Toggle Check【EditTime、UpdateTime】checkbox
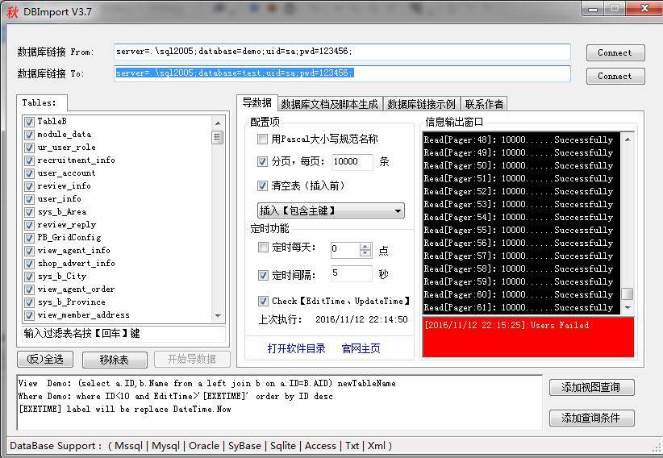The height and width of the screenshot is (458, 663). click(x=263, y=301)
